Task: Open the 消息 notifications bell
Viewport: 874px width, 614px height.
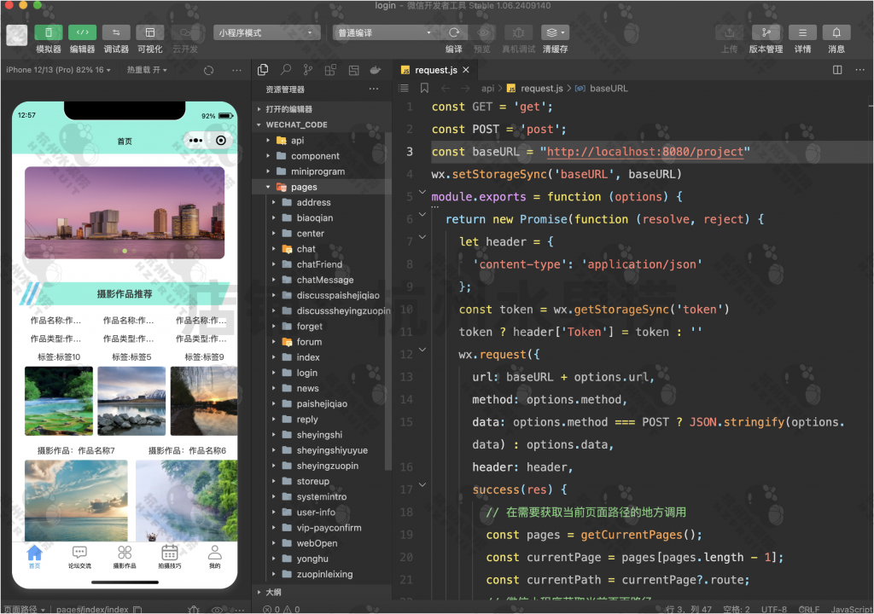Action: coord(836,33)
